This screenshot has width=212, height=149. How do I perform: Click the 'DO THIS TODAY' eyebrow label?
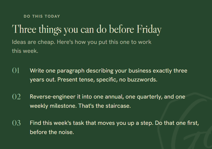42,16
